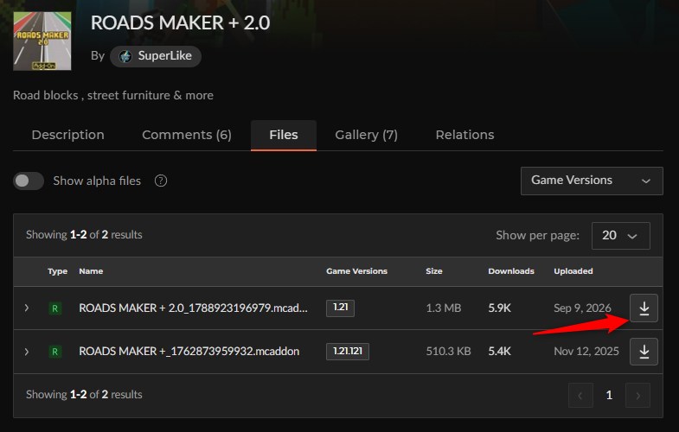Click the 5.4K downloads value
679x432 pixels.
499,351
